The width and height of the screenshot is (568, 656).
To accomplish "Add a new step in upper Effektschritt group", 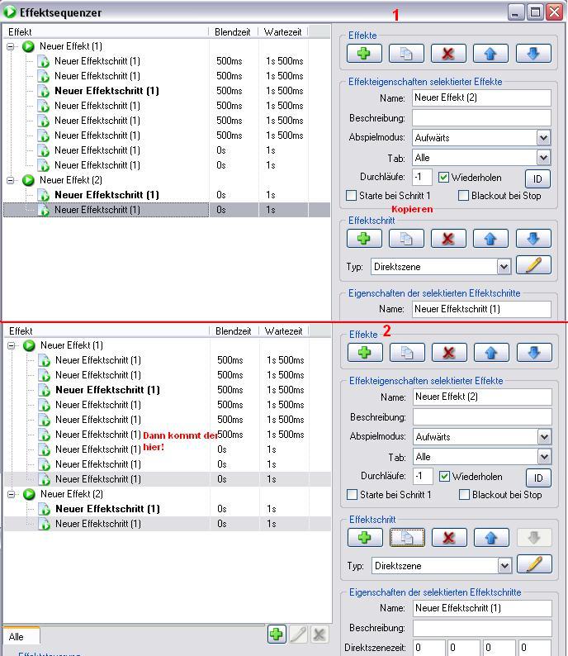I will pyautogui.click(x=364, y=239).
